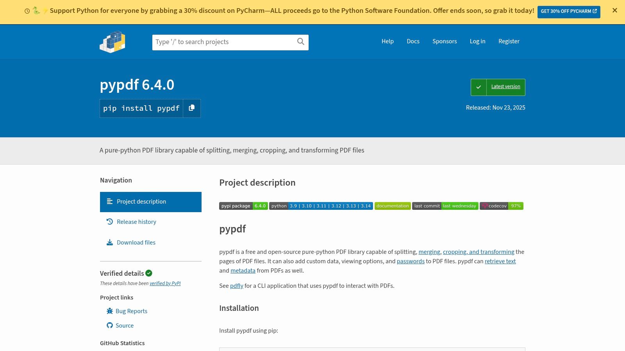Click the green verified checkmark badge
The width and height of the screenshot is (625, 351).
[x=149, y=273]
